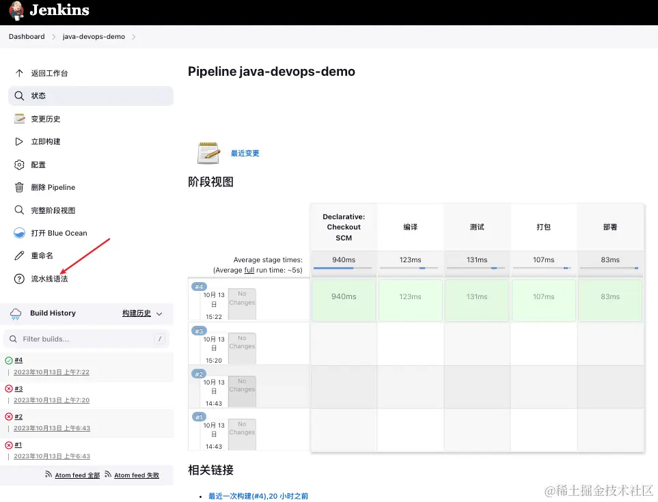Open build #4 link in Build History
The width and height of the screenshot is (658, 502).
coord(18,360)
